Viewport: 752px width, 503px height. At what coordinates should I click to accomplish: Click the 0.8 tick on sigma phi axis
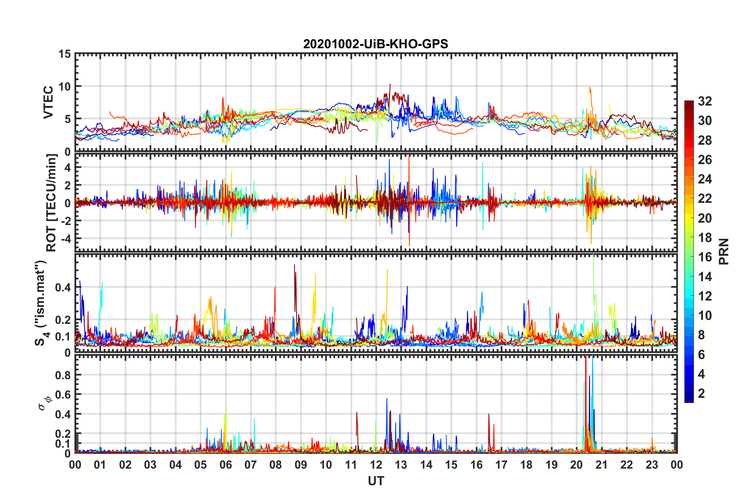coord(63,375)
